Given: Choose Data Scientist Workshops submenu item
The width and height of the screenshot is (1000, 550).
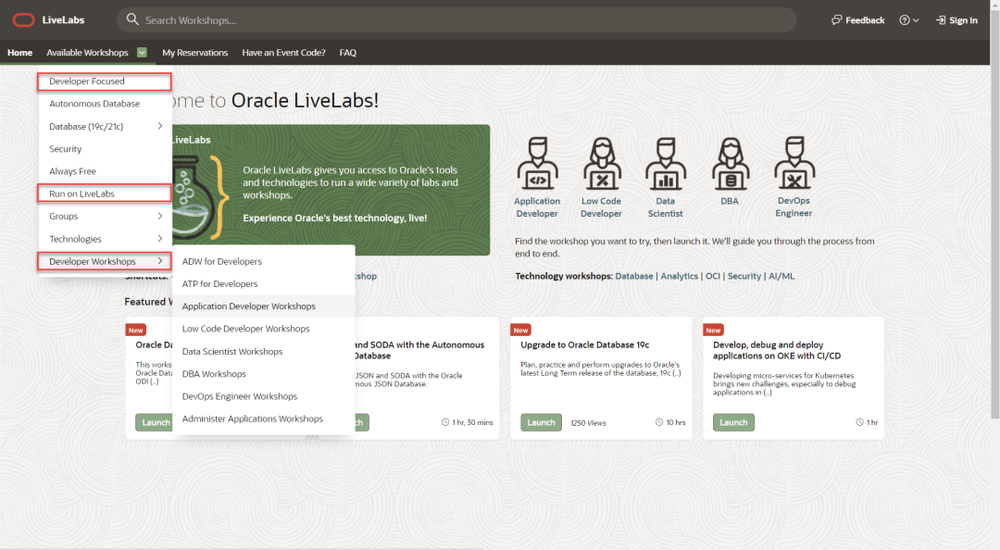Looking at the screenshot, I should click(263, 352).
